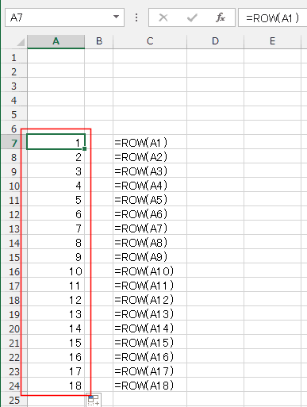The height and width of the screenshot is (407, 307).
Task: Select the column A header
Action: tap(56, 41)
